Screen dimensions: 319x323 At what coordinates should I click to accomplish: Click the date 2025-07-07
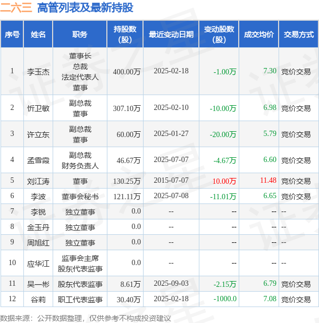point(171,160)
